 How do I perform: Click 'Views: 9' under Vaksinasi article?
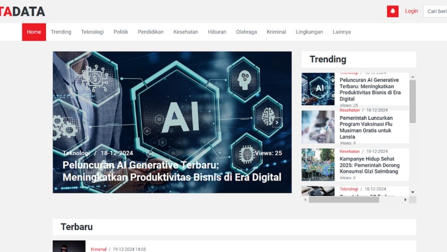point(348,143)
